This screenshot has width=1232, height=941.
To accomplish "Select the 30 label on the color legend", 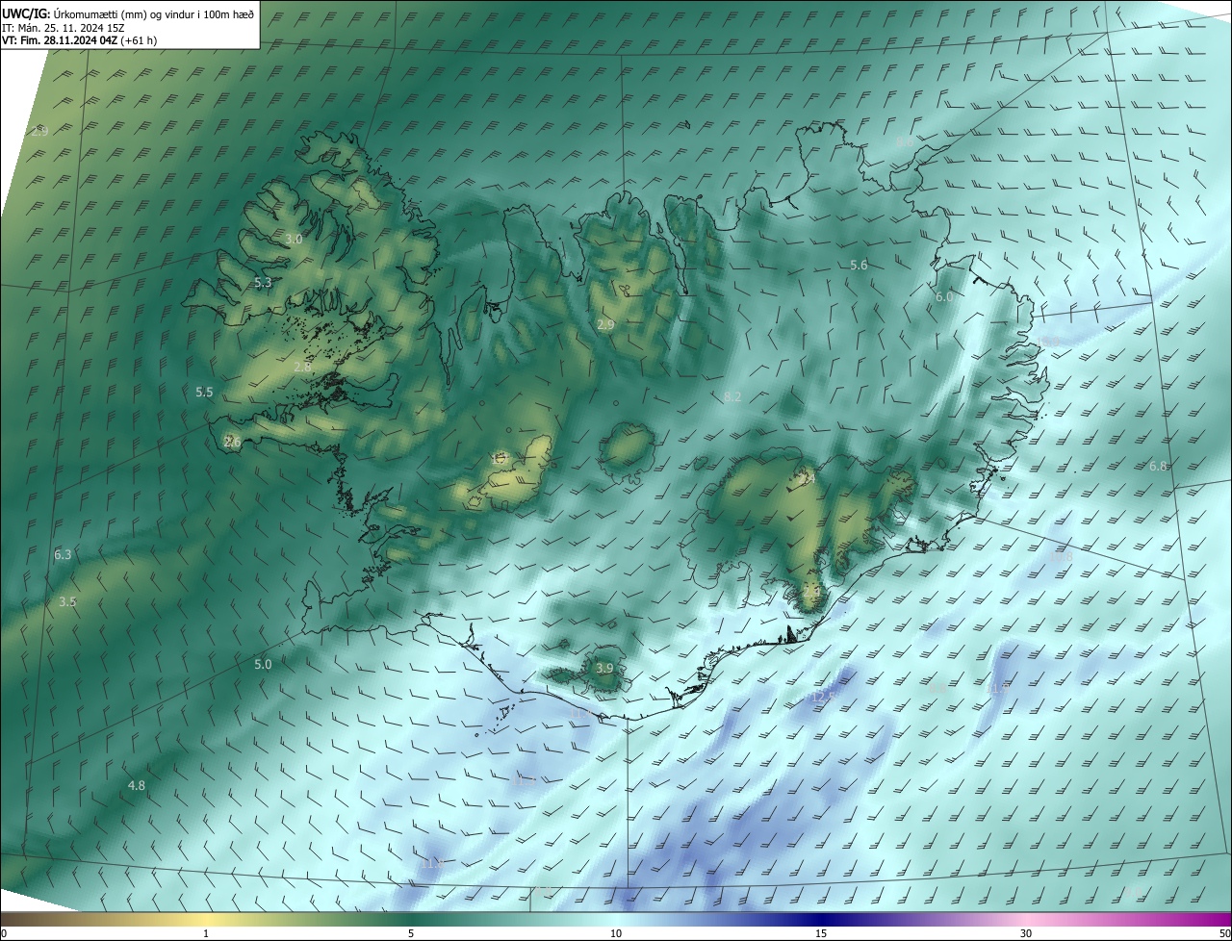I will (x=1026, y=933).
